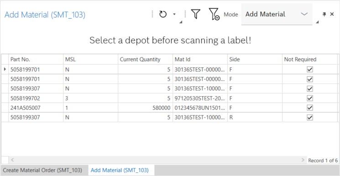Click the Add Material (SMT_103) panel title
The image size is (340, 176).
coord(45,15)
